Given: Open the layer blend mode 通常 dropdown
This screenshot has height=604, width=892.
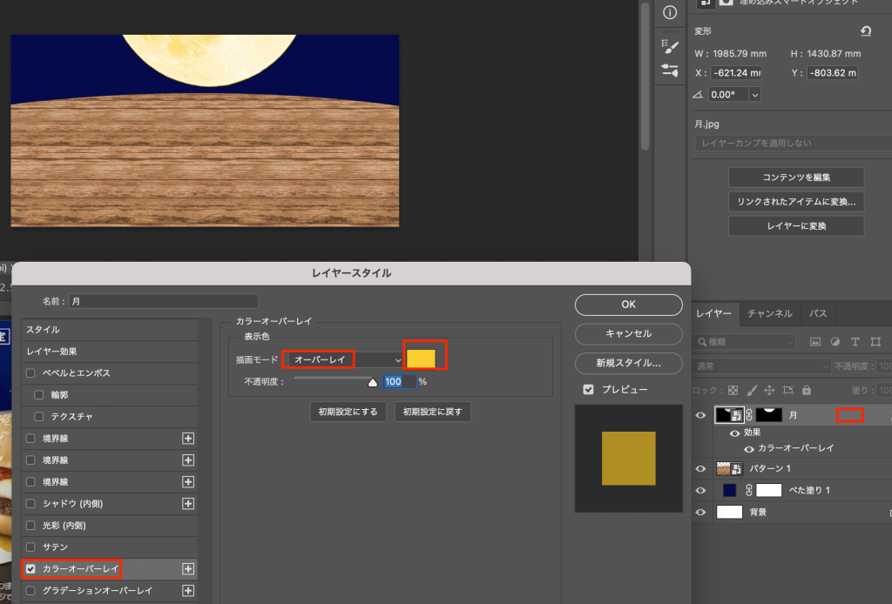Looking at the screenshot, I should click(745, 366).
